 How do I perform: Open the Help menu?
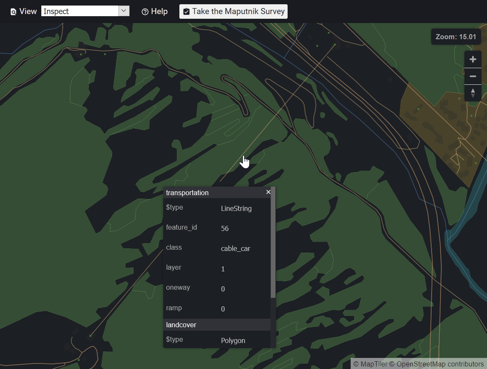154,12
